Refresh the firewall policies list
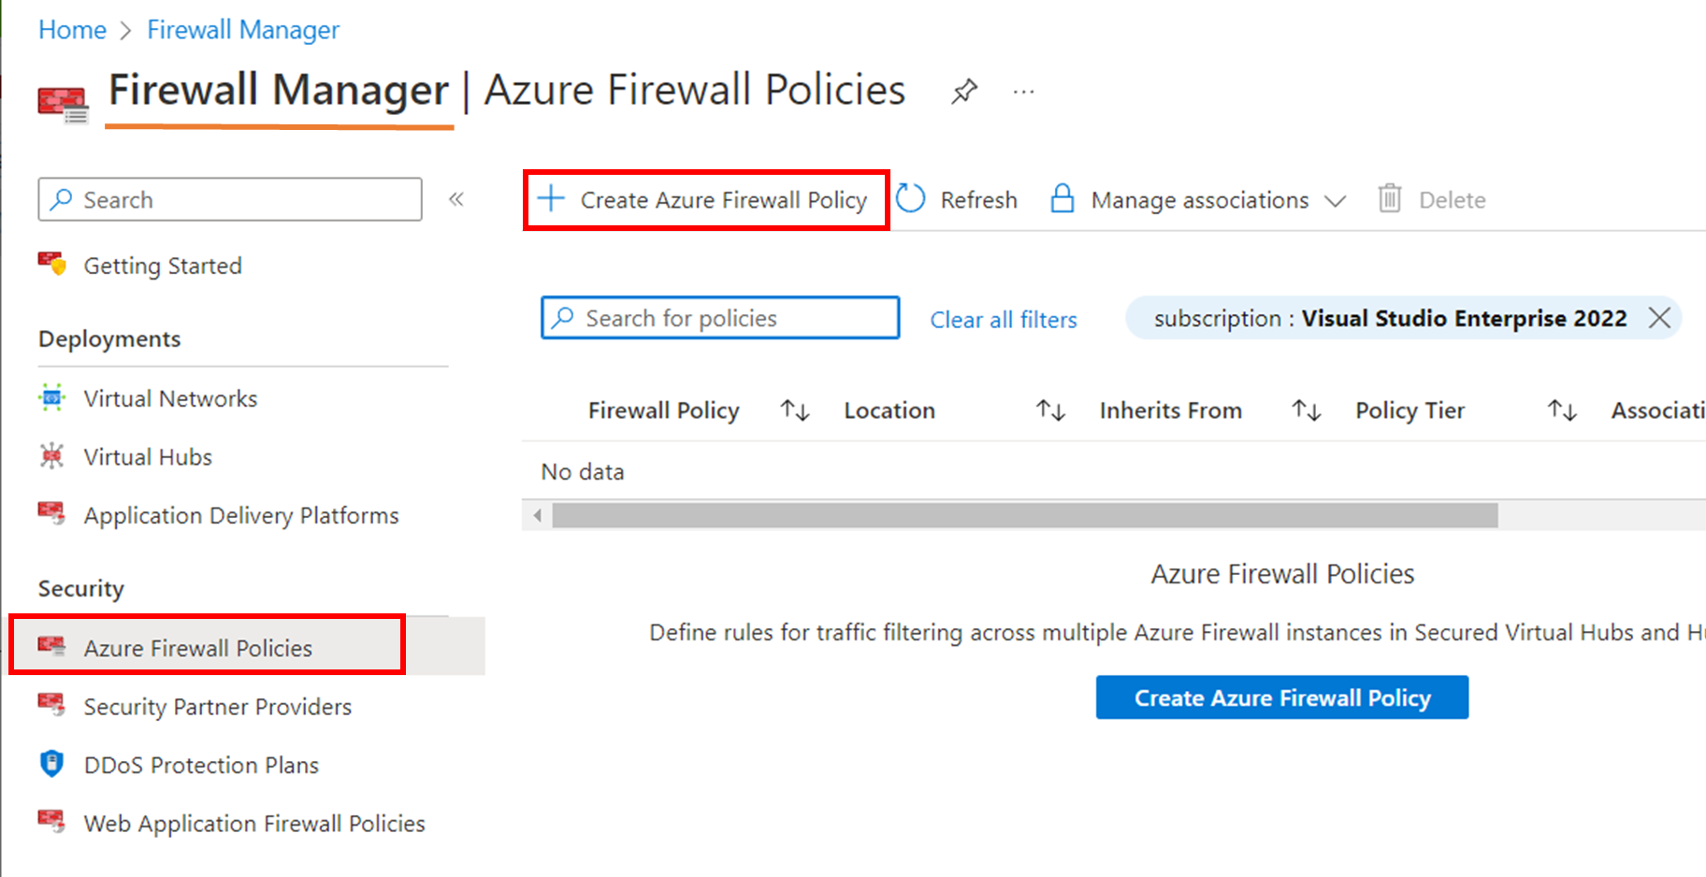Image resolution: width=1706 pixels, height=877 pixels. 957,199
